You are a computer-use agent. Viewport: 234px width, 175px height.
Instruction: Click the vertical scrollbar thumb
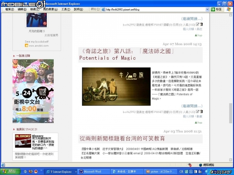(x=231, y=113)
